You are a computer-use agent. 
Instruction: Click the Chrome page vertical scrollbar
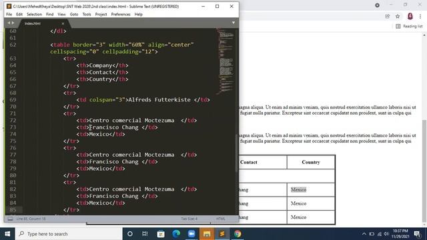point(424,169)
